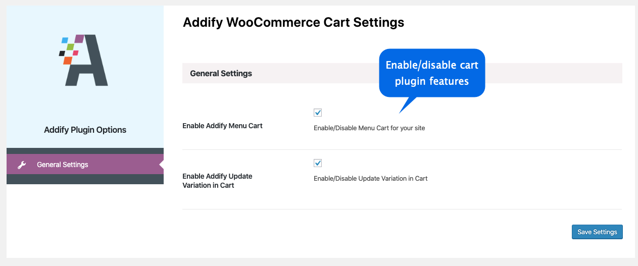The height and width of the screenshot is (266, 638).
Task: Click the blue square in the Addify logo
Action: pos(65,40)
